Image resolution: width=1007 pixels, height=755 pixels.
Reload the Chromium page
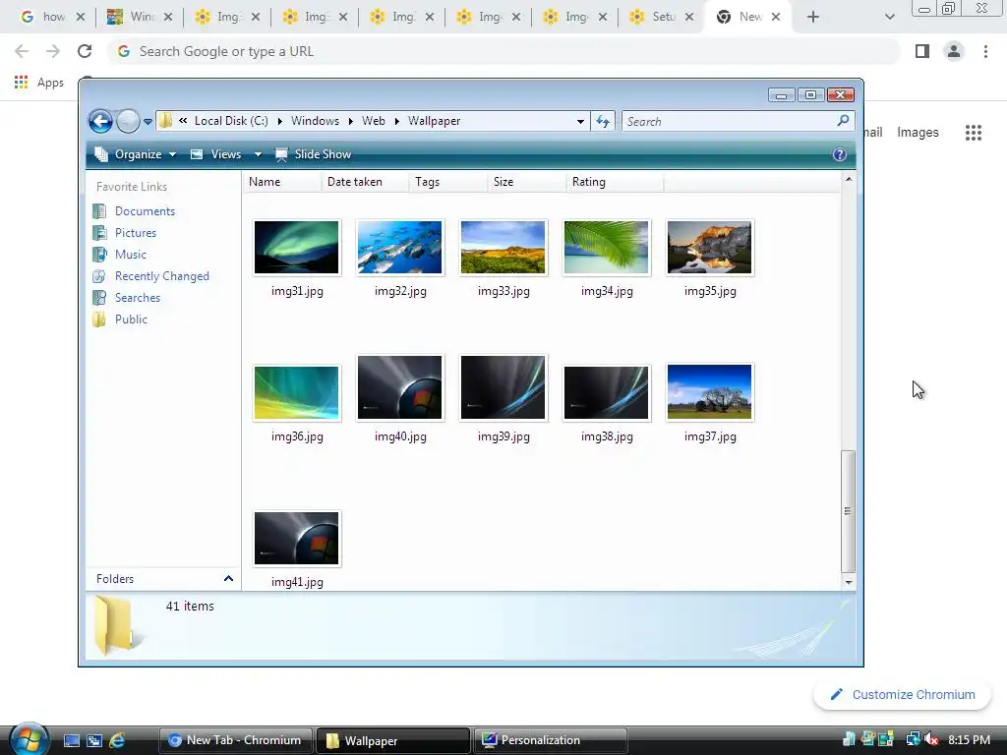pos(85,51)
